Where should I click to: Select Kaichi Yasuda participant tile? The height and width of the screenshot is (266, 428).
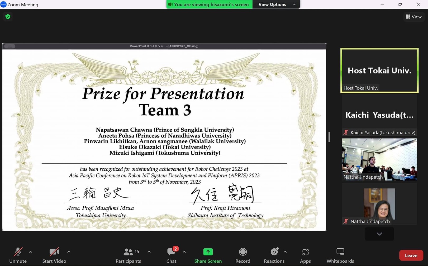(x=379, y=115)
